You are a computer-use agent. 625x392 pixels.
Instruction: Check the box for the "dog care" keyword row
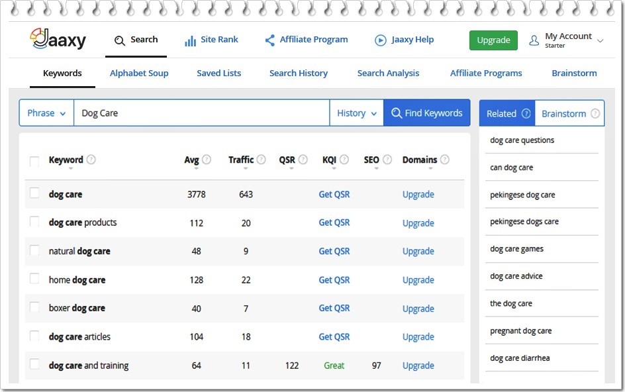click(34, 193)
